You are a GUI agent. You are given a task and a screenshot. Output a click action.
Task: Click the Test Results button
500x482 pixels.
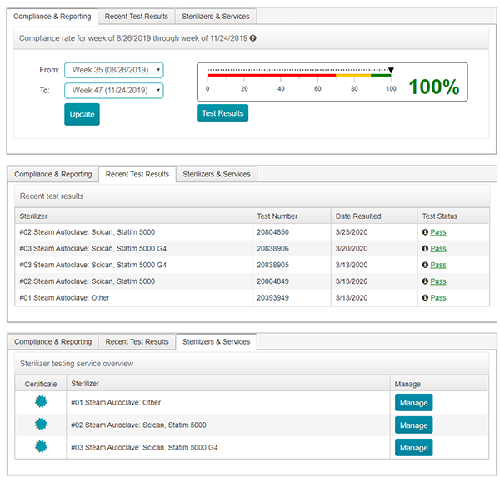click(x=222, y=113)
